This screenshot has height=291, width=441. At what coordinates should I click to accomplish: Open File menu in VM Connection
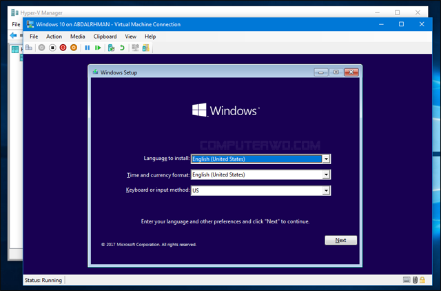pos(34,37)
